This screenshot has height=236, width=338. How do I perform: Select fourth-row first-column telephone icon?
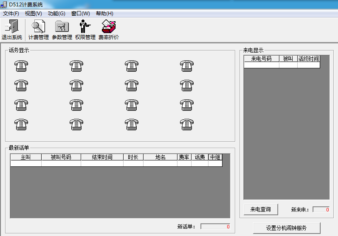point(21,124)
